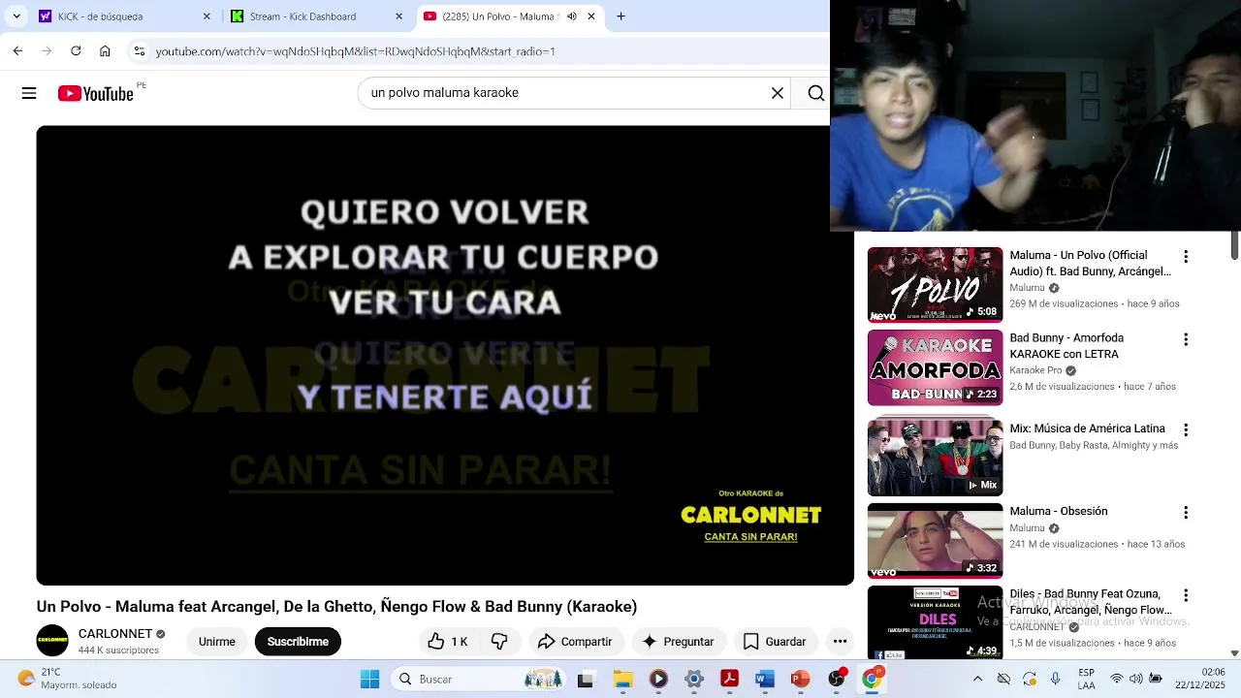Open options menu for Amorfoda KARAOKE
The image size is (1241, 698).
[1185, 339]
